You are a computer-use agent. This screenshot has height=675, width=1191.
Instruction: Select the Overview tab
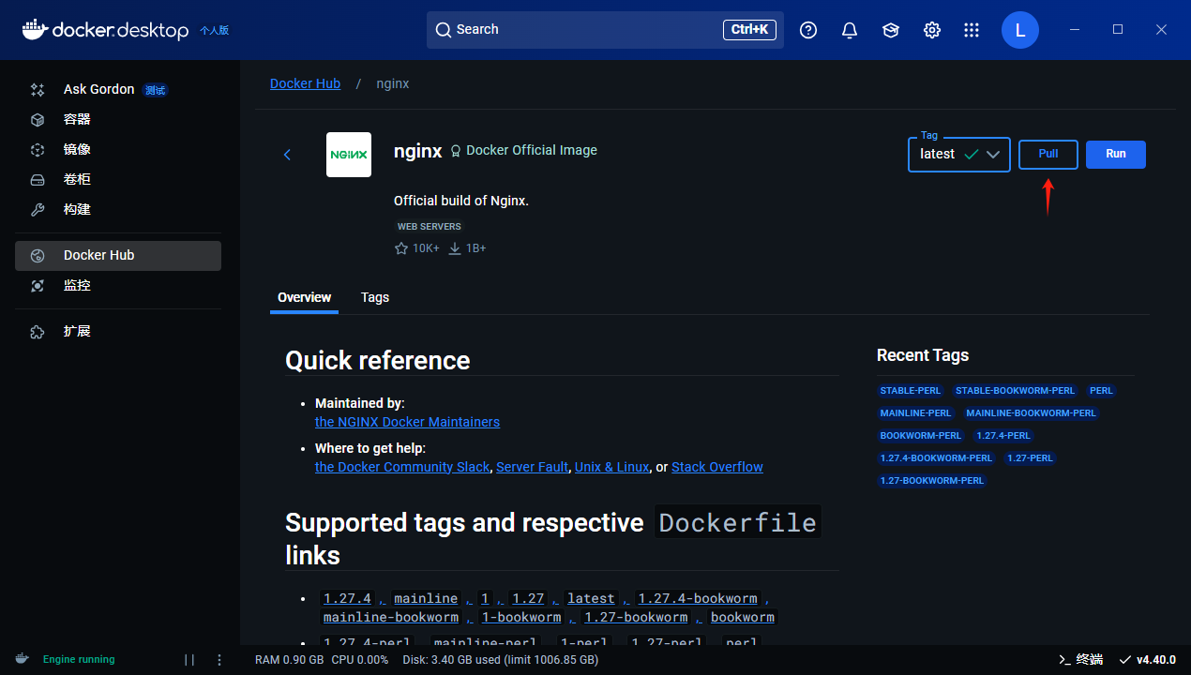(304, 297)
